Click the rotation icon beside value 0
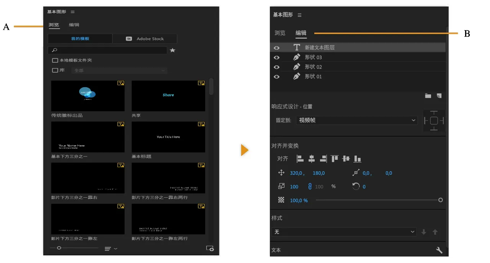Viewport: 490px width, 263px height. click(356, 187)
